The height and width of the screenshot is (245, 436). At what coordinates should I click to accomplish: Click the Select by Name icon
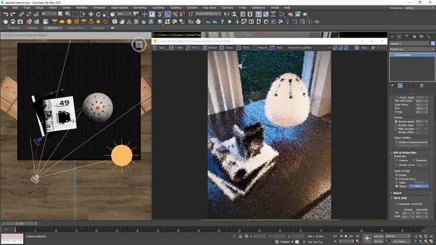[x=67, y=14]
